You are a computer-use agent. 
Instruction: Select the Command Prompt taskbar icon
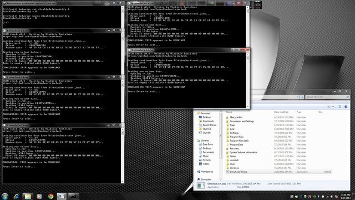click(73, 196)
